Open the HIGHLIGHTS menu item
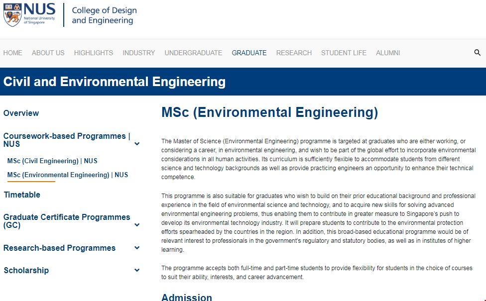This screenshot has height=301, width=486. (x=93, y=53)
